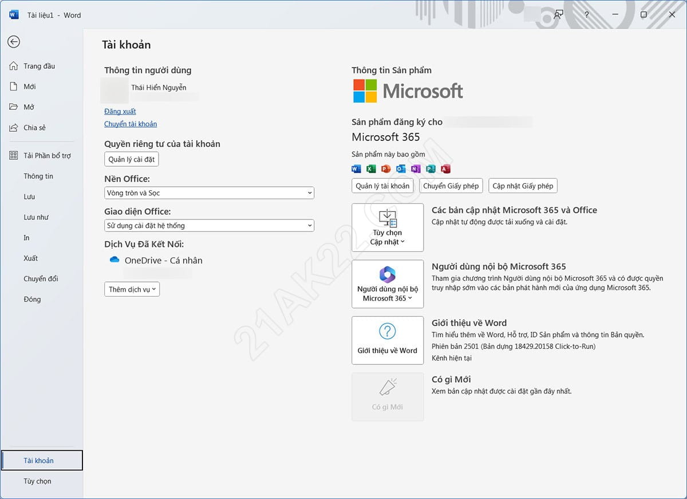Open the Giao diện Office theme dropdown

coord(210,226)
